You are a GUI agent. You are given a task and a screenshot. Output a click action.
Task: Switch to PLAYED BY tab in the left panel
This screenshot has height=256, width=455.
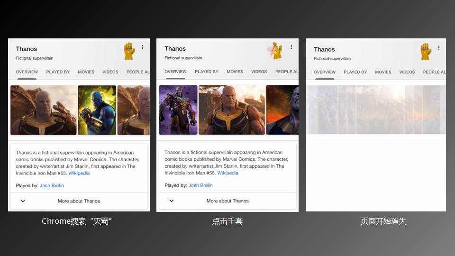pyautogui.click(x=58, y=72)
